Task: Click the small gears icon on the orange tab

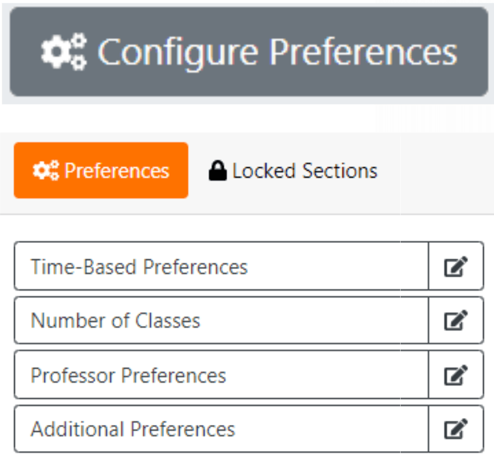Action: tap(46, 171)
